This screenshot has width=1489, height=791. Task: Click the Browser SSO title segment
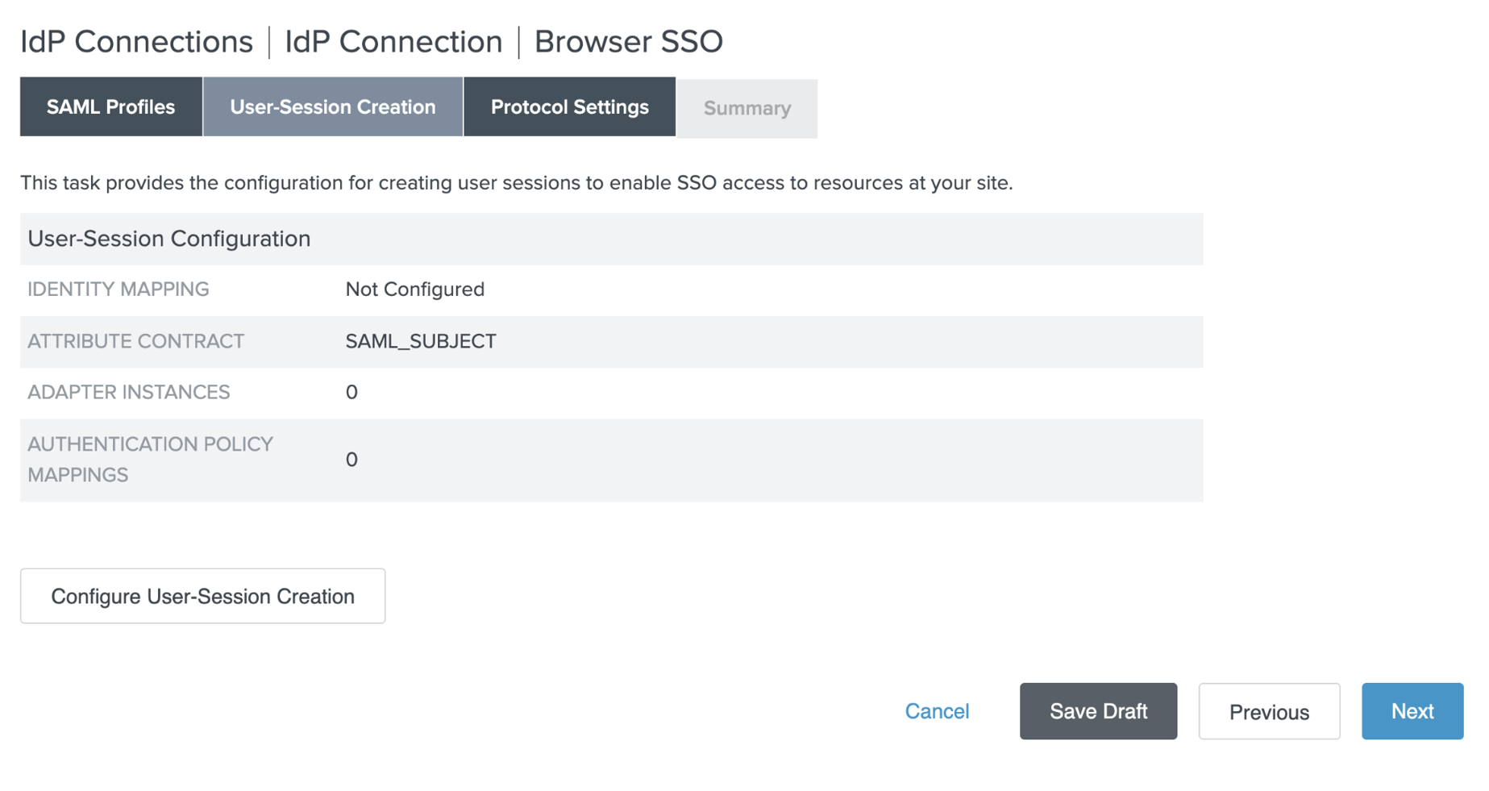[x=628, y=42]
